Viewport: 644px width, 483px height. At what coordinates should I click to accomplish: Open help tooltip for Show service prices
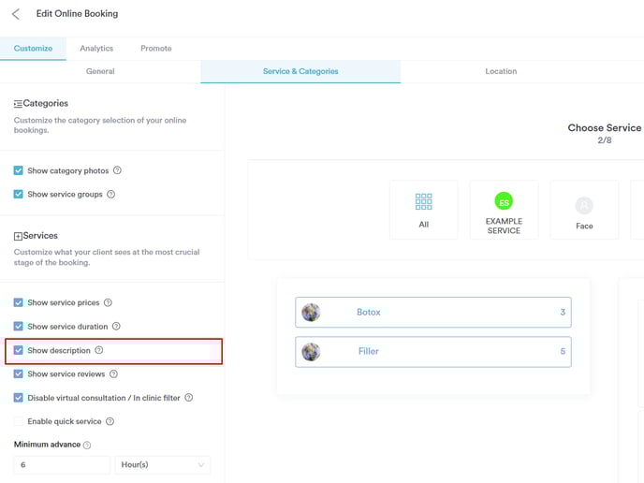pyautogui.click(x=108, y=302)
